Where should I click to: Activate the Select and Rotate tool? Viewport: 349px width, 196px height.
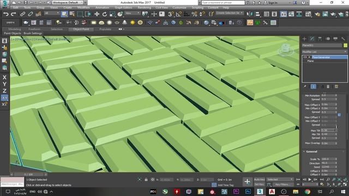105,14
